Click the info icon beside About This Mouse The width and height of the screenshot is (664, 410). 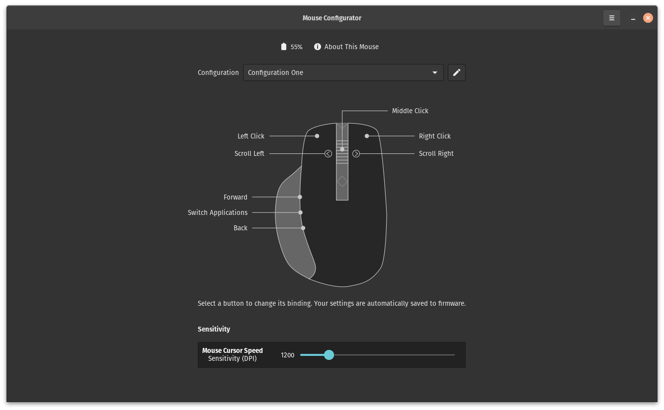pos(318,47)
